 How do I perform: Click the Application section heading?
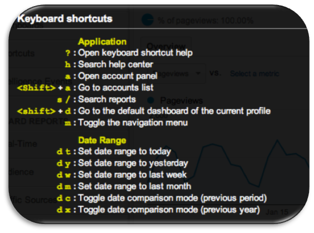click(x=102, y=41)
